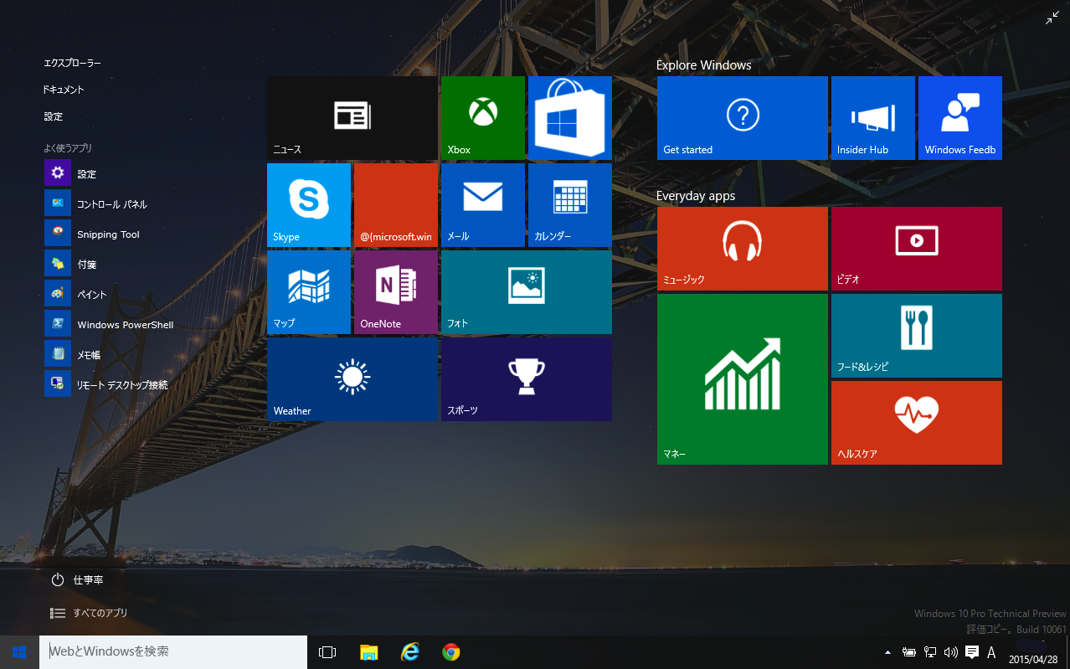This screenshot has height=669, width=1070.
Task: Open the Windows Store tile
Action: 569,117
